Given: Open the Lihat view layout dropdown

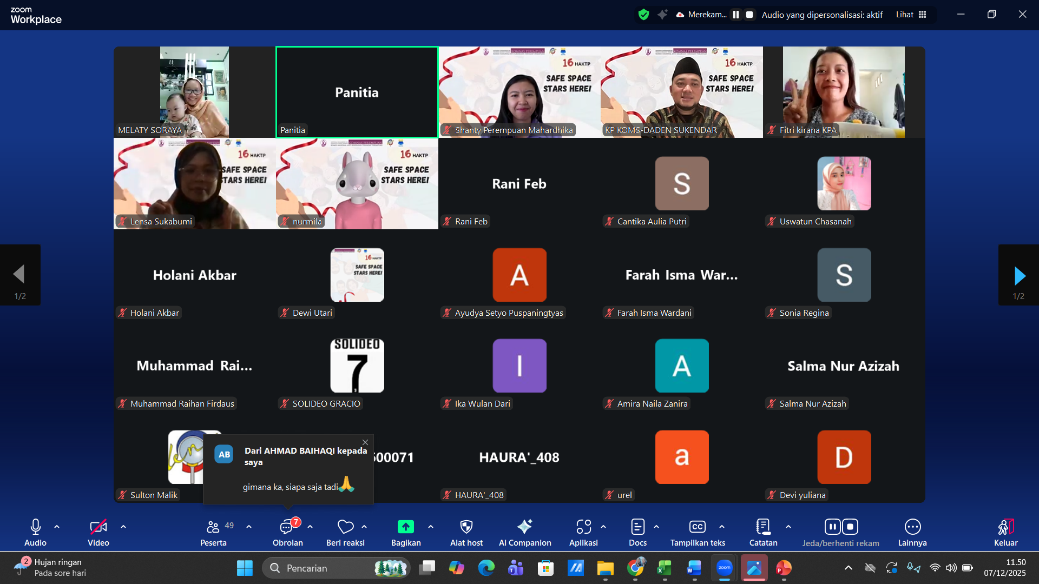Looking at the screenshot, I should (911, 15).
